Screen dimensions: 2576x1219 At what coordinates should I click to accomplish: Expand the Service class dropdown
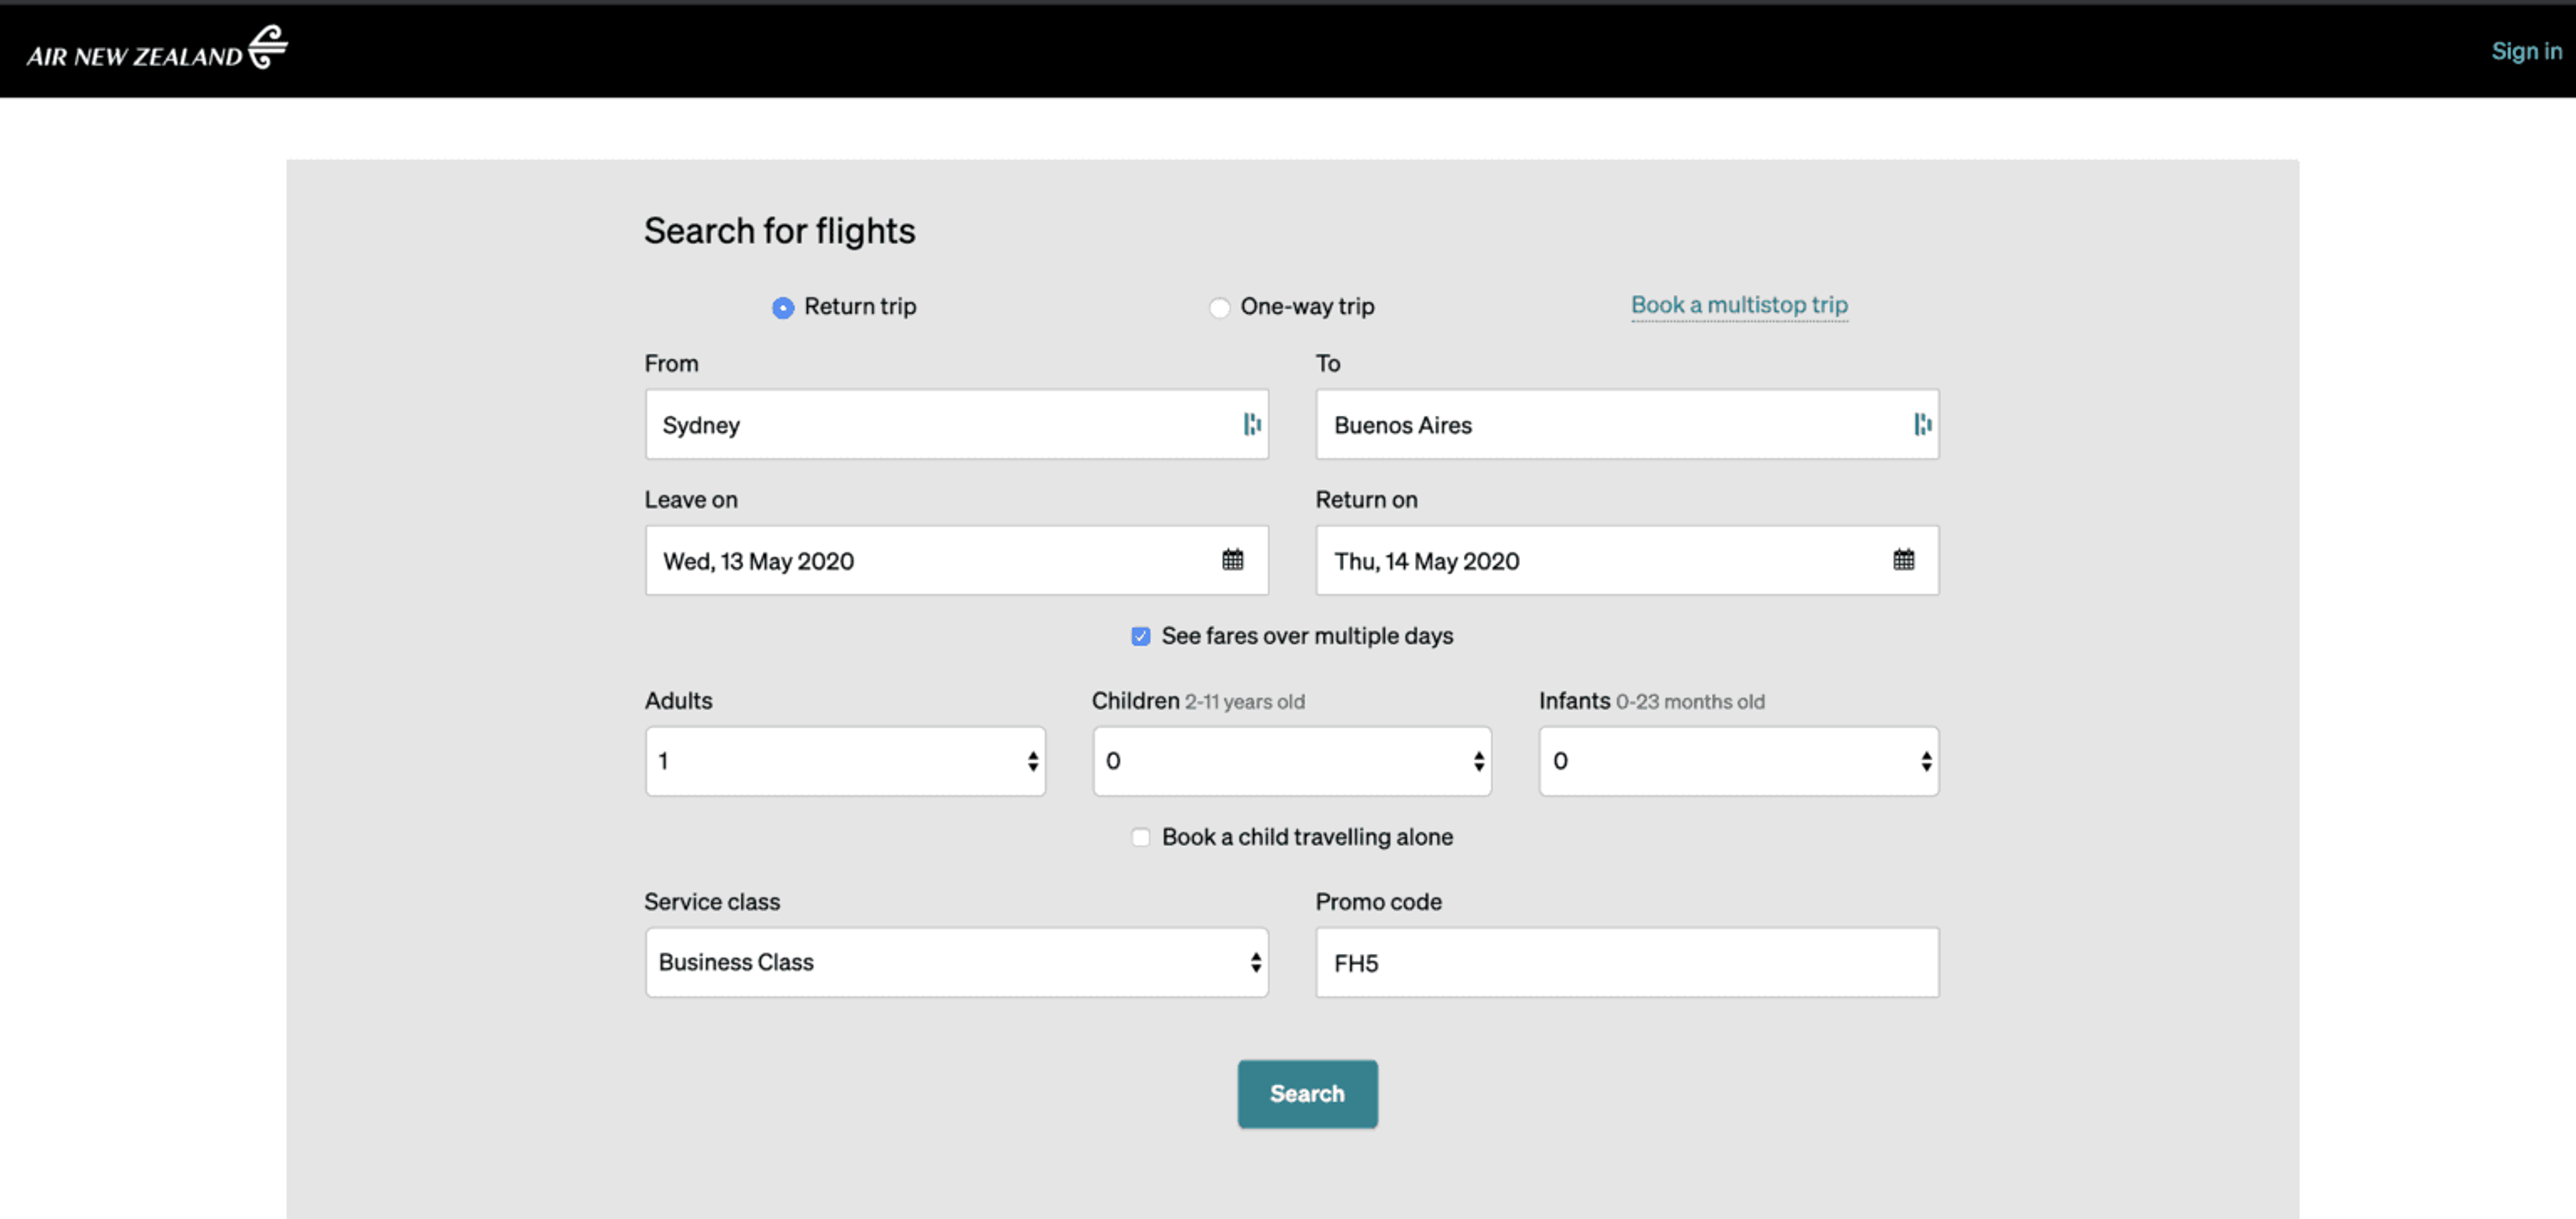click(956, 962)
